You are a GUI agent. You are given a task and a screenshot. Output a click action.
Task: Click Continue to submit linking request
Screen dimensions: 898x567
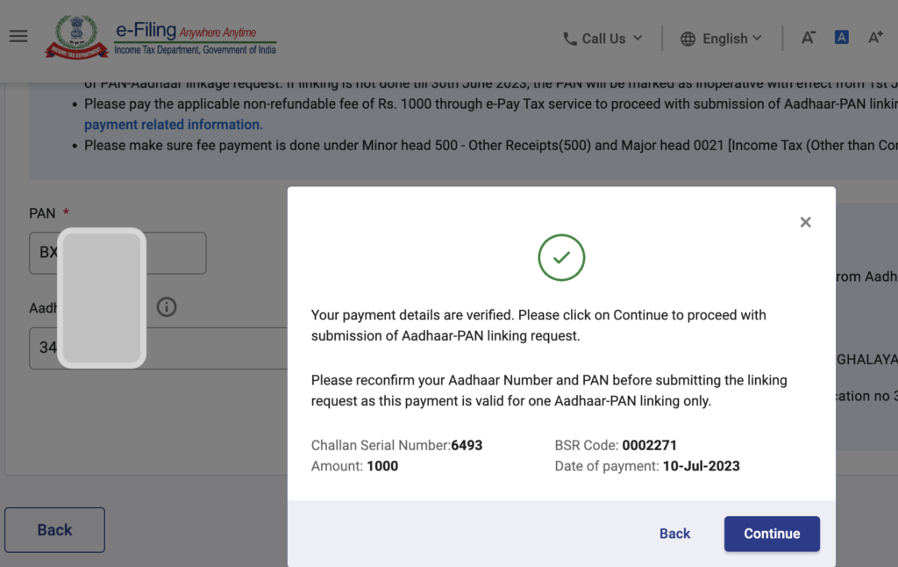(x=772, y=534)
